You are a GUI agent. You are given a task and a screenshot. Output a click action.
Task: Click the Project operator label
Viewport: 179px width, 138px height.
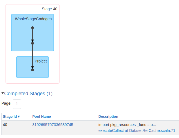[x=41, y=61]
